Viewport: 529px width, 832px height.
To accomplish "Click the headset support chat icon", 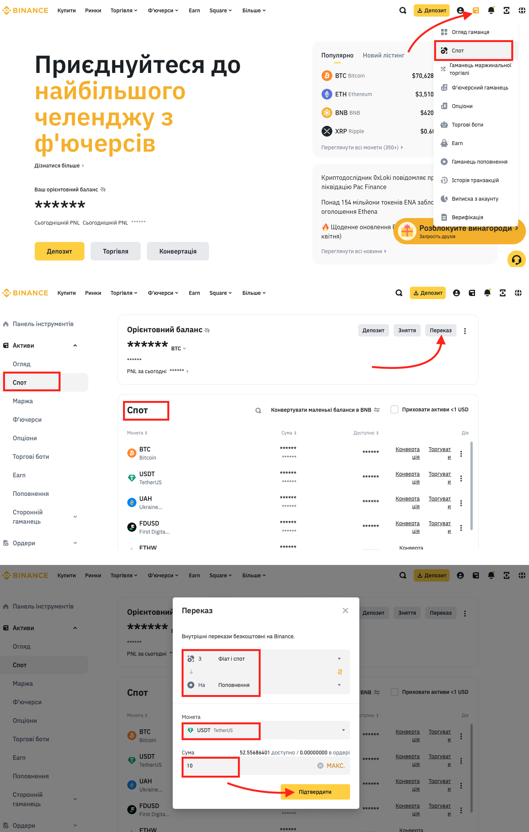I will point(516,260).
